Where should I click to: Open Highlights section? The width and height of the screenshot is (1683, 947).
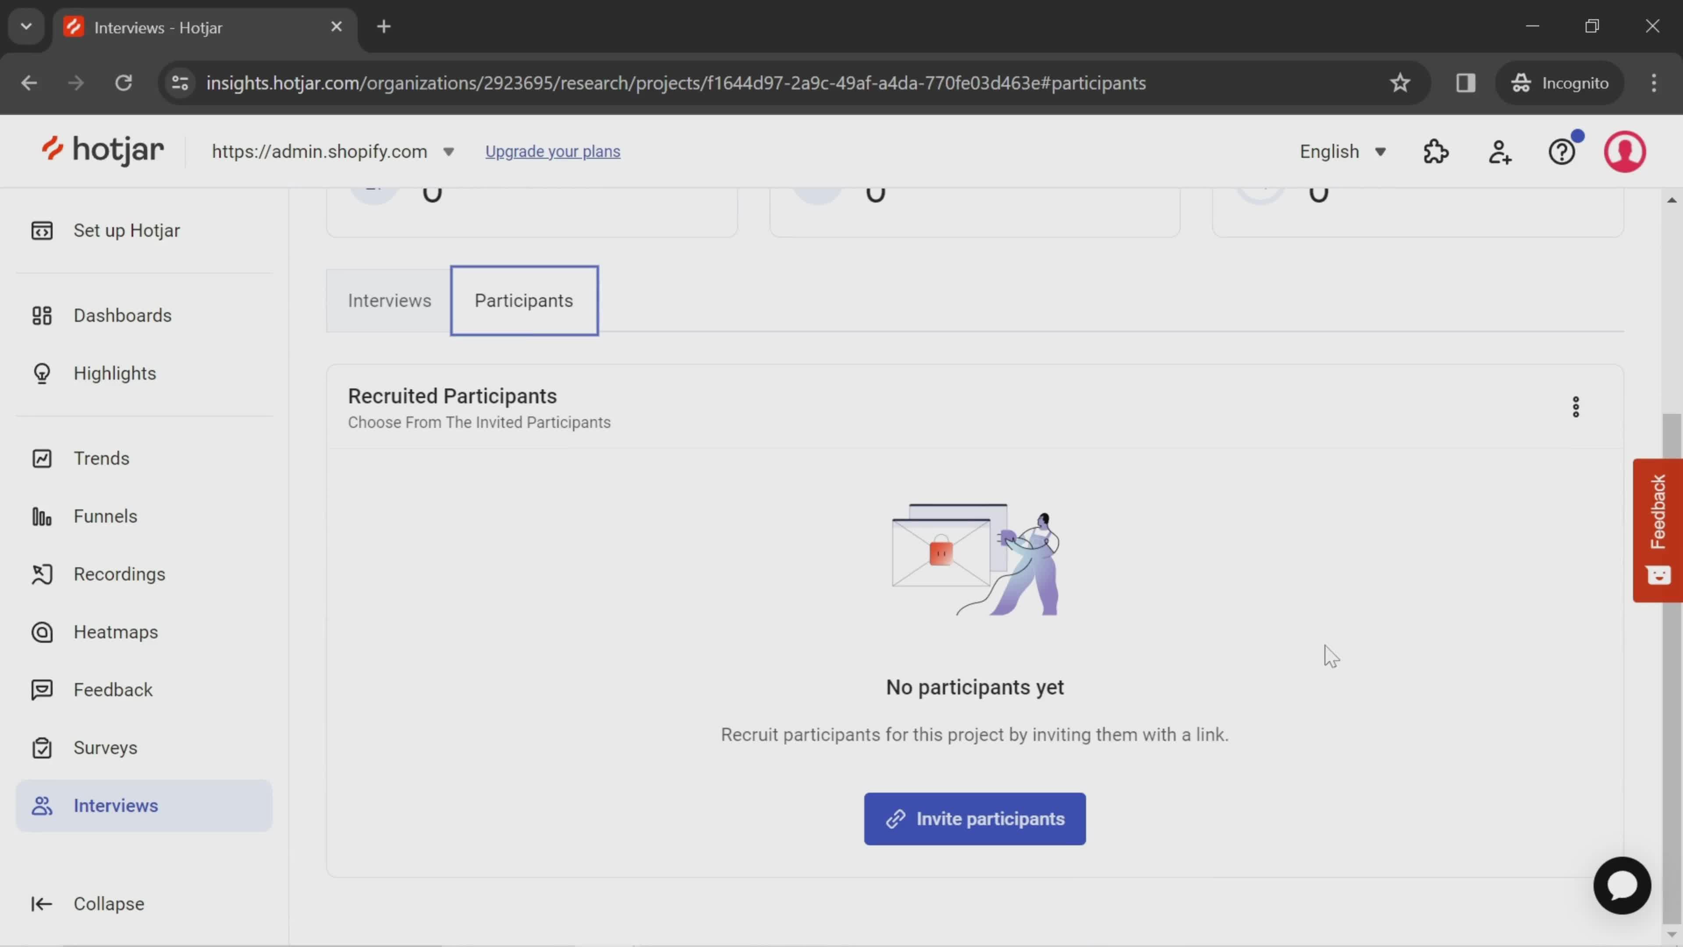point(114,372)
